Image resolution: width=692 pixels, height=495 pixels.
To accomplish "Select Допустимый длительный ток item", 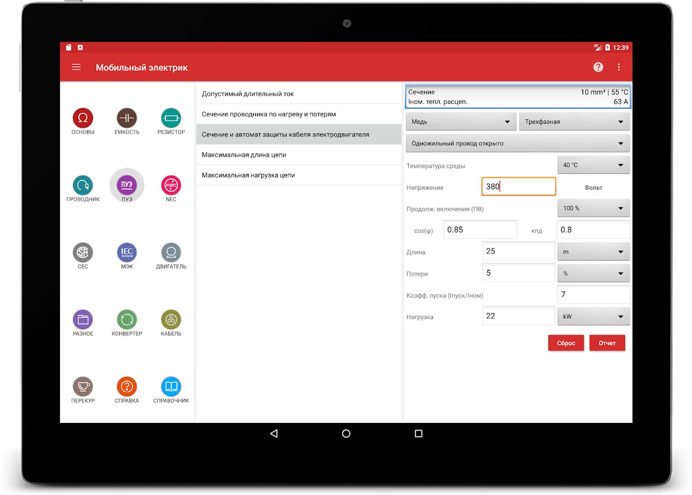I will (299, 94).
